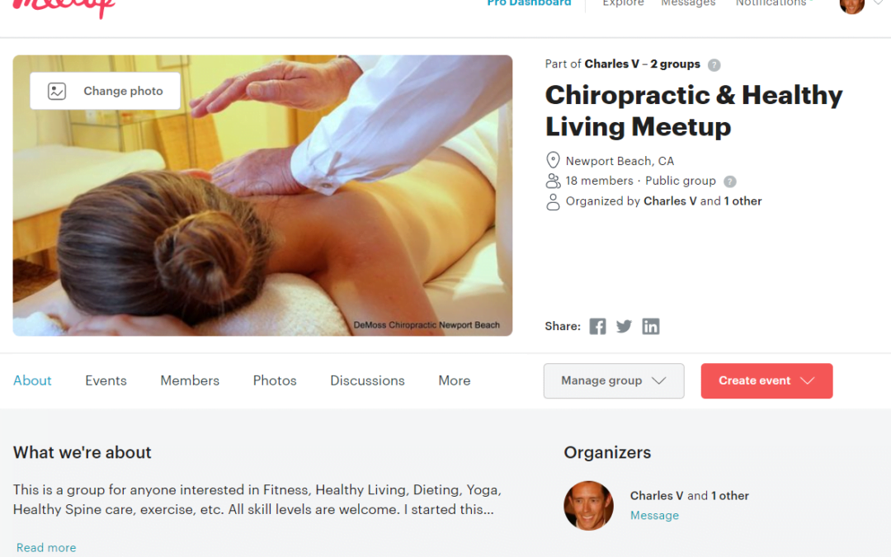Image resolution: width=891 pixels, height=557 pixels.
Task: Open Messages in top navigation
Action: (x=688, y=2)
